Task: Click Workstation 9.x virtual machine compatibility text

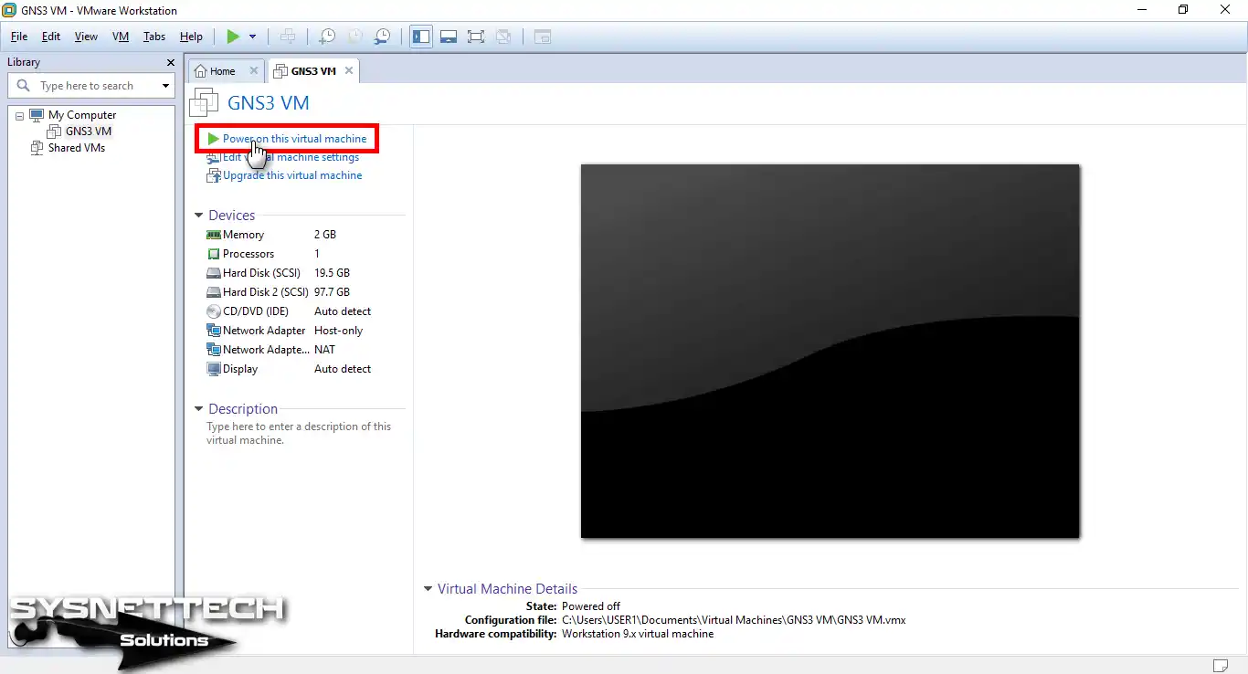Action: (638, 634)
